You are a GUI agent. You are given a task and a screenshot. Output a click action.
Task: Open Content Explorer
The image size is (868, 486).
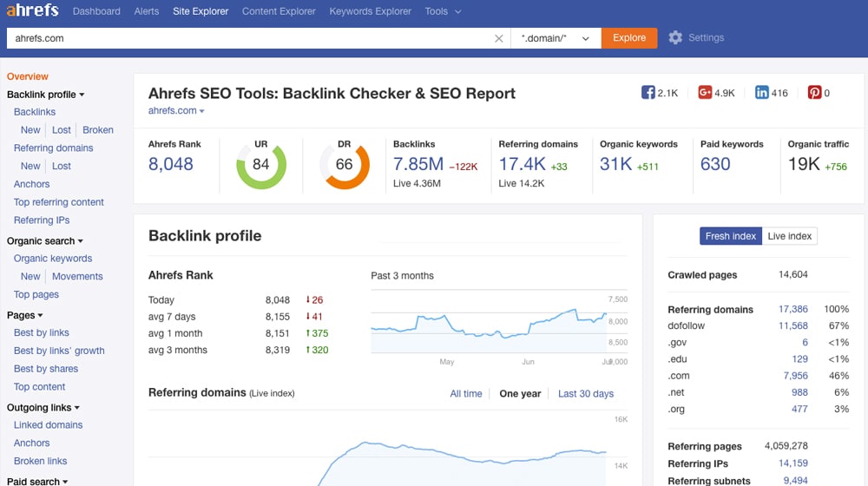[x=279, y=11]
